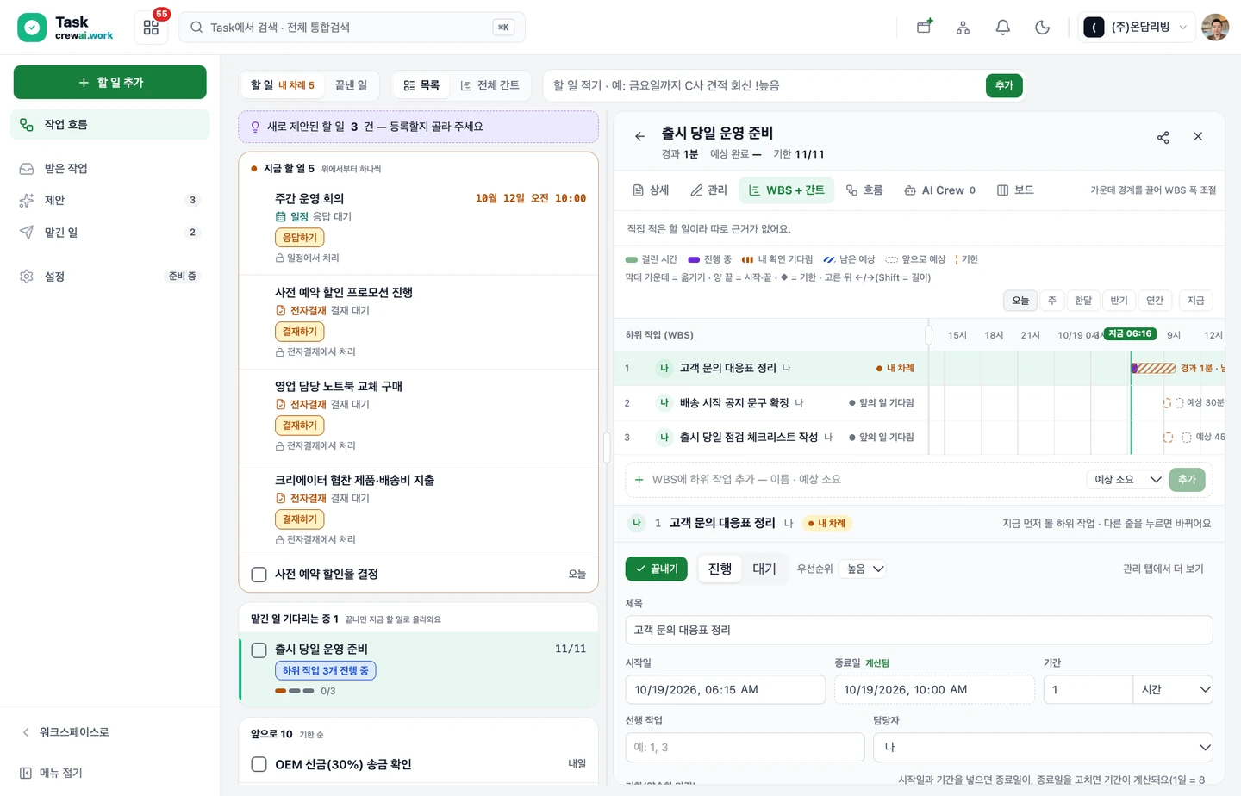Screen dimensions: 1241x796
Task: Open 맡긴 일 in sidebar
Action: (110, 233)
